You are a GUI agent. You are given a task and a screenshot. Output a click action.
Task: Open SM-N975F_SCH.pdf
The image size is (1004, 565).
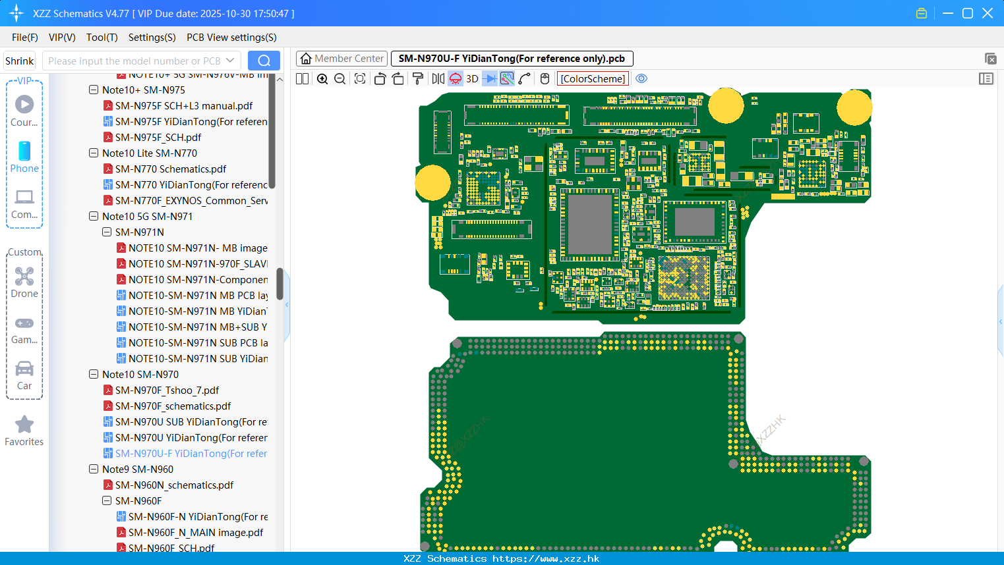[152, 137]
